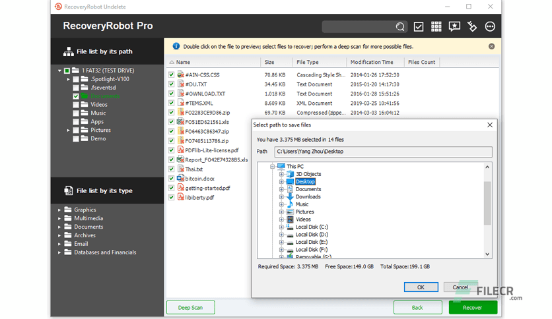The width and height of the screenshot is (552, 319).
Task: Click the getting-started.pdf file icon
Action: point(181,188)
